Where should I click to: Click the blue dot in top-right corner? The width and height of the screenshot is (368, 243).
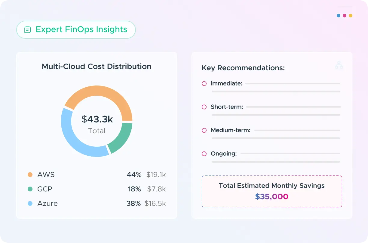point(339,16)
